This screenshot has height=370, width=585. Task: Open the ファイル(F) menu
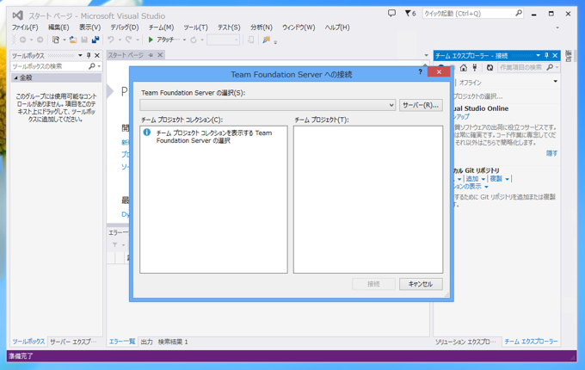click(x=25, y=28)
